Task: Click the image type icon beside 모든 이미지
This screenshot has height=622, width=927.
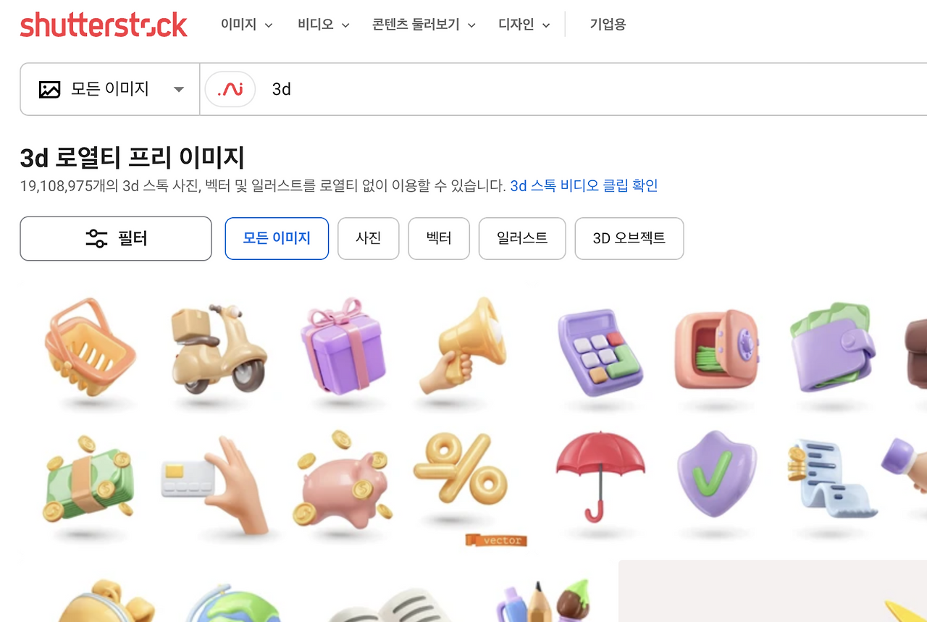Action: click(x=49, y=90)
